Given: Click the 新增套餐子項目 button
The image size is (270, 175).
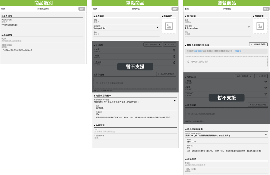Looking at the screenshot, I should tap(258, 44).
